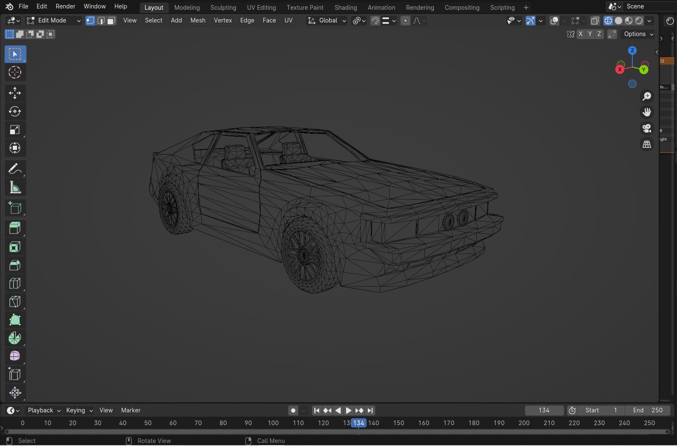Screen dimensions: 677x446
Task: Enable X axis mirror
Action: [x=581, y=34]
